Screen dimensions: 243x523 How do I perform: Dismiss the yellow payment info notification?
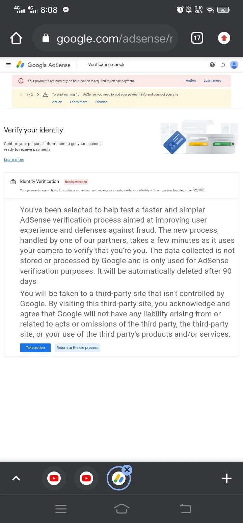pos(101,102)
